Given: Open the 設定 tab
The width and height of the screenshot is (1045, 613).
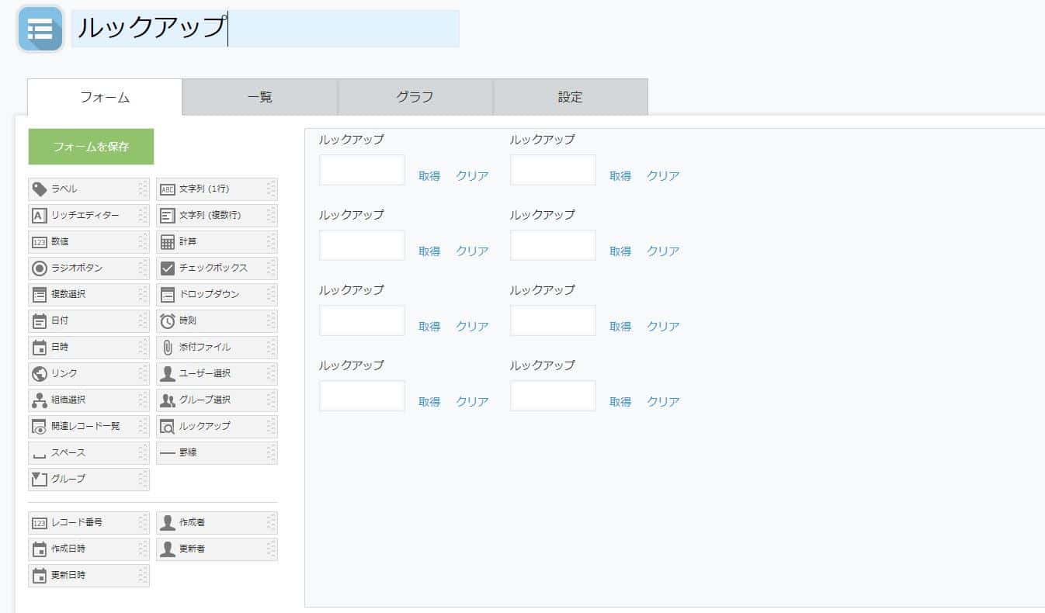Looking at the screenshot, I should (570, 97).
